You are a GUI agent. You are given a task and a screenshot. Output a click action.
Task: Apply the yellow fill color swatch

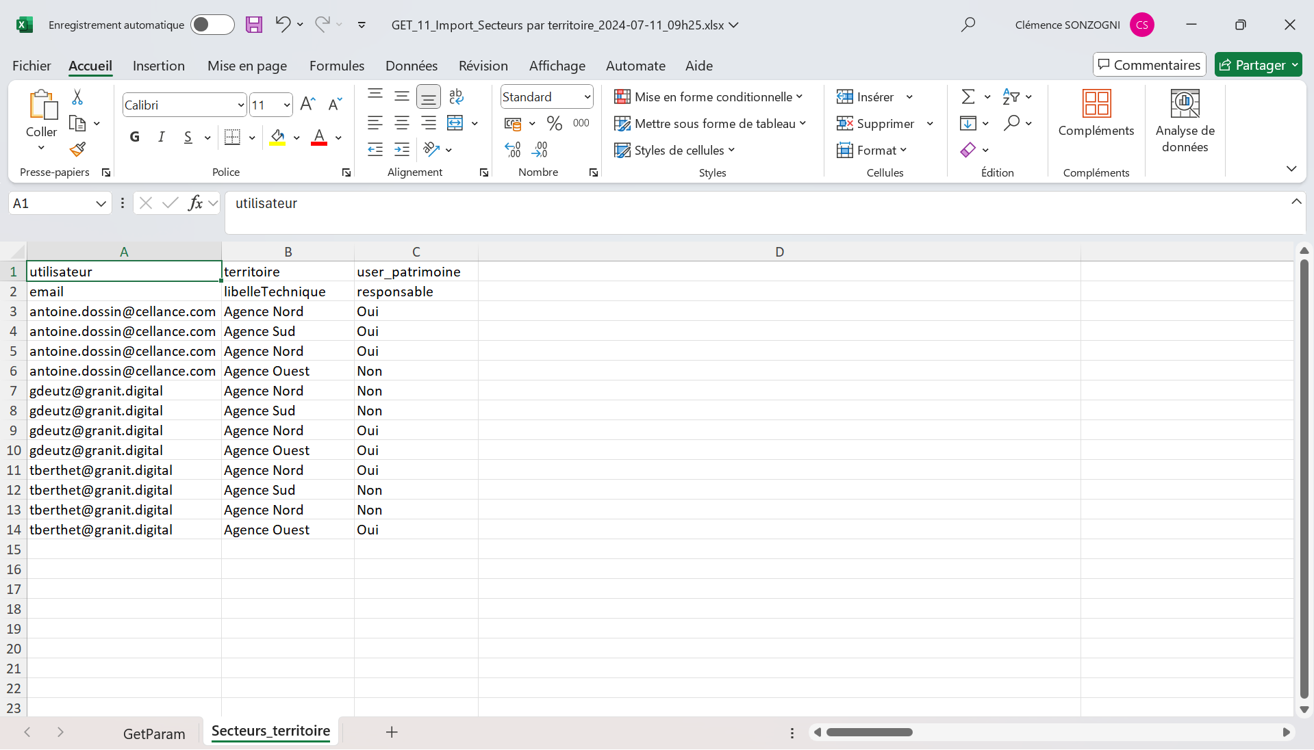(277, 138)
